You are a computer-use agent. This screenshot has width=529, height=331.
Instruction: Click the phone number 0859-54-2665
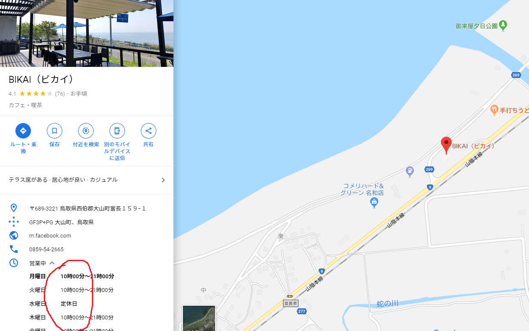coord(46,249)
